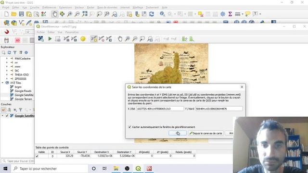Create a new QGIS project

pos(6,14)
